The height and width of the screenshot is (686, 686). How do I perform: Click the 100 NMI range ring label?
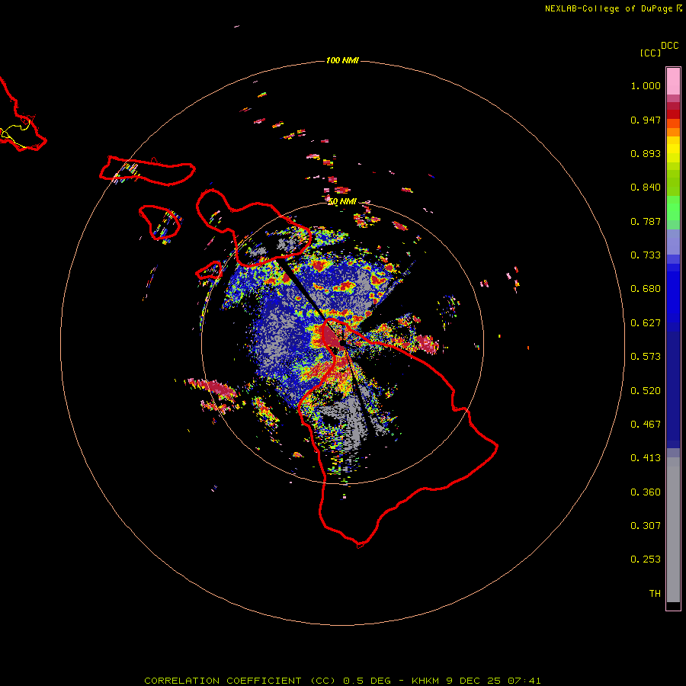click(342, 60)
